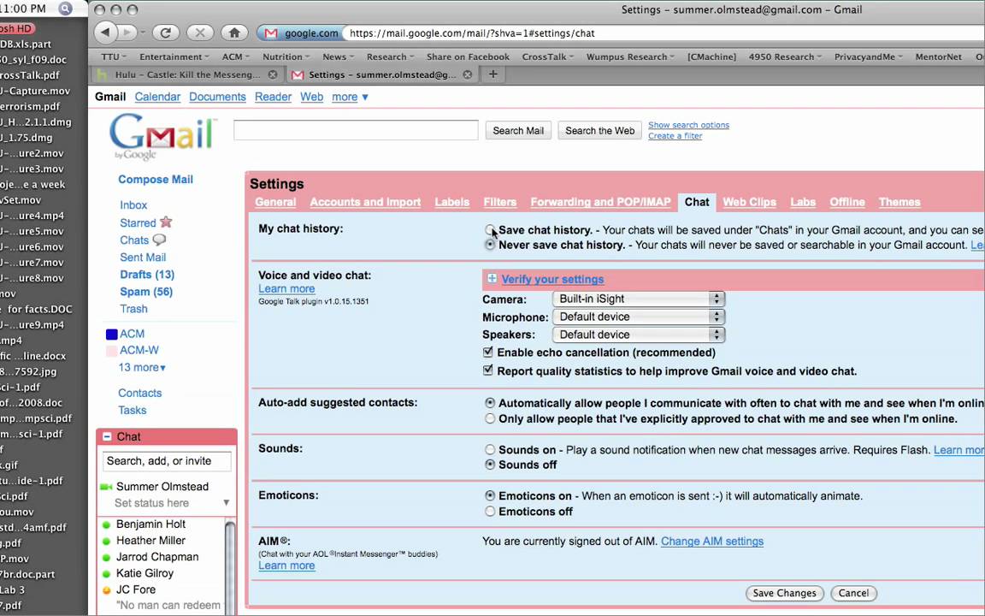Open the Set status here dropdown arrow
This screenshot has height=616, width=985.
[226, 503]
